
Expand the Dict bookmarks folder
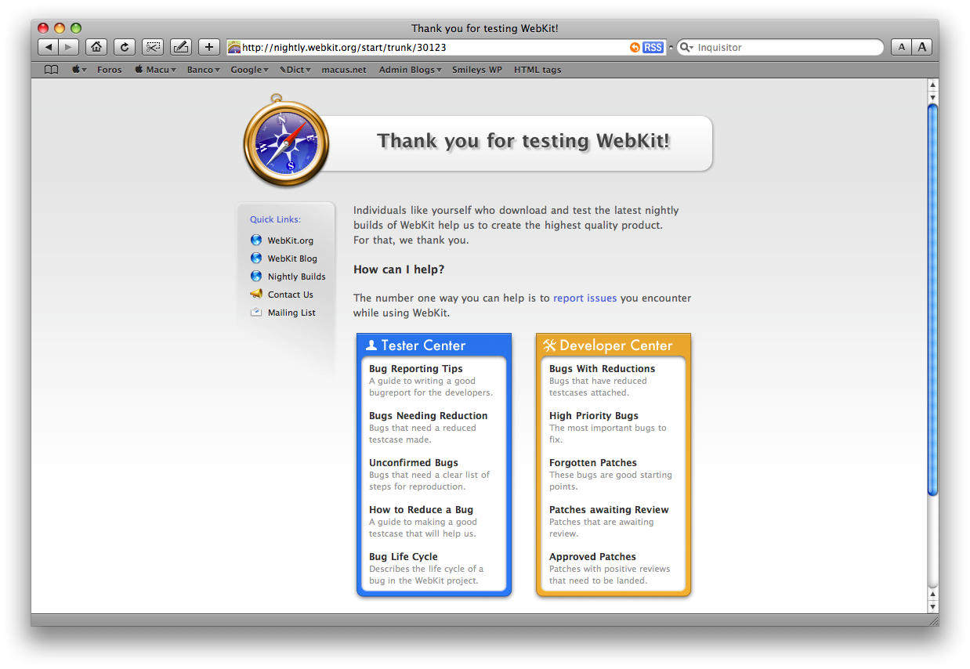[295, 70]
